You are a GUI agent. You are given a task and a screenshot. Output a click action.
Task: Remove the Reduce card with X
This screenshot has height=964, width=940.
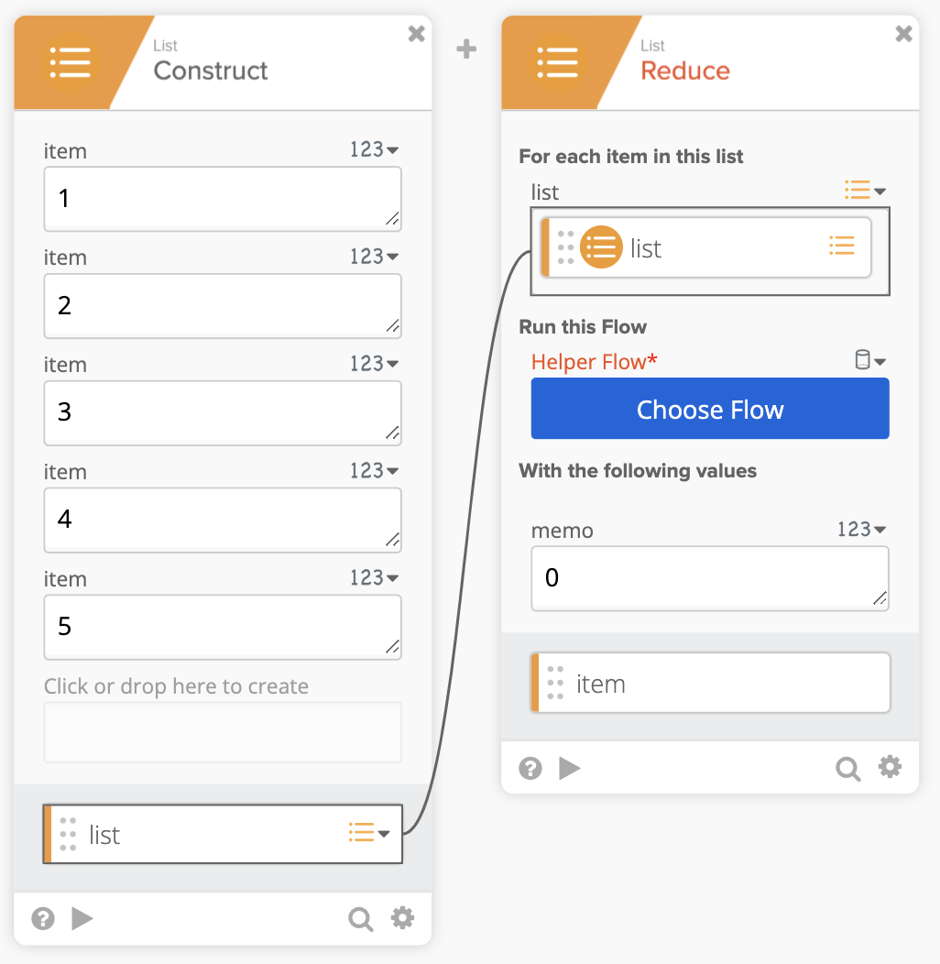[903, 33]
